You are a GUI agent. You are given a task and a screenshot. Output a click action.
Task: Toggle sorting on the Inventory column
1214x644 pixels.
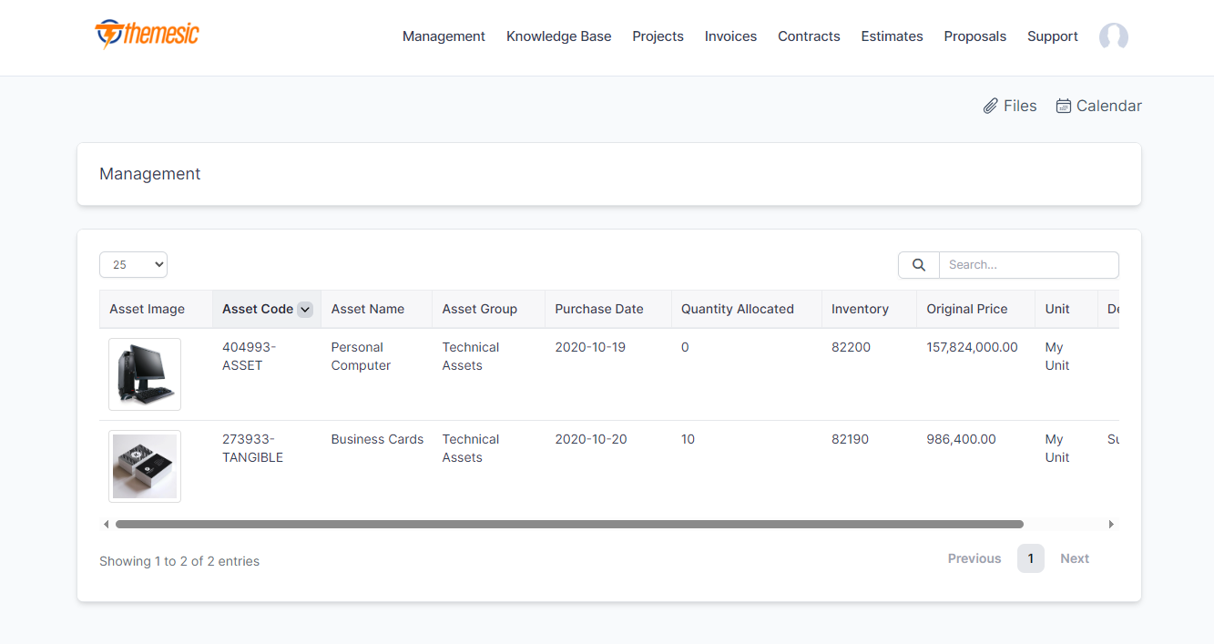[x=860, y=309]
